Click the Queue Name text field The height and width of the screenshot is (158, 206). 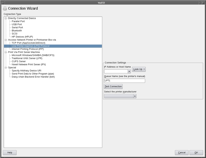[x=124, y=81]
